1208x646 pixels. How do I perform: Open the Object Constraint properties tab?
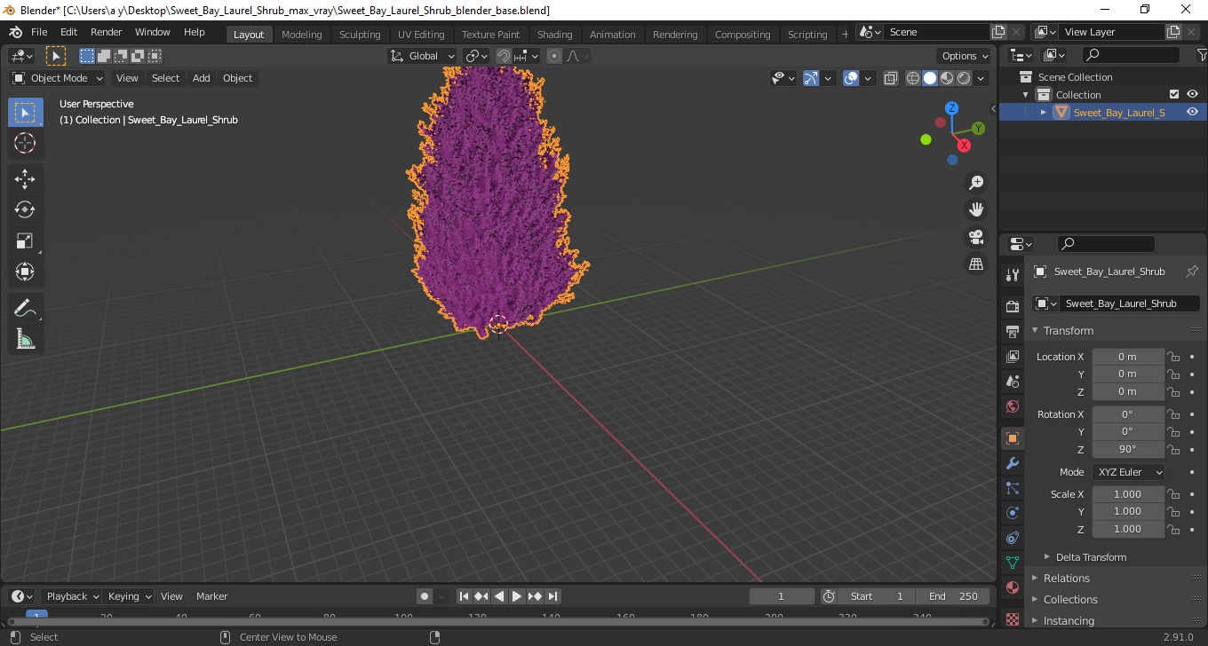click(1012, 538)
